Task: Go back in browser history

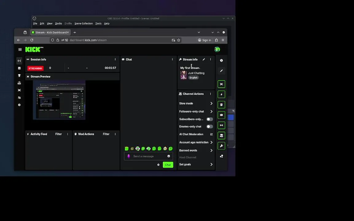Action: click(18, 40)
